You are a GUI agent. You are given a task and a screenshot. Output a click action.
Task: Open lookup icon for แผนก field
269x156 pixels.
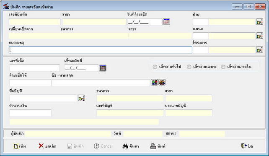coord(259,36)
